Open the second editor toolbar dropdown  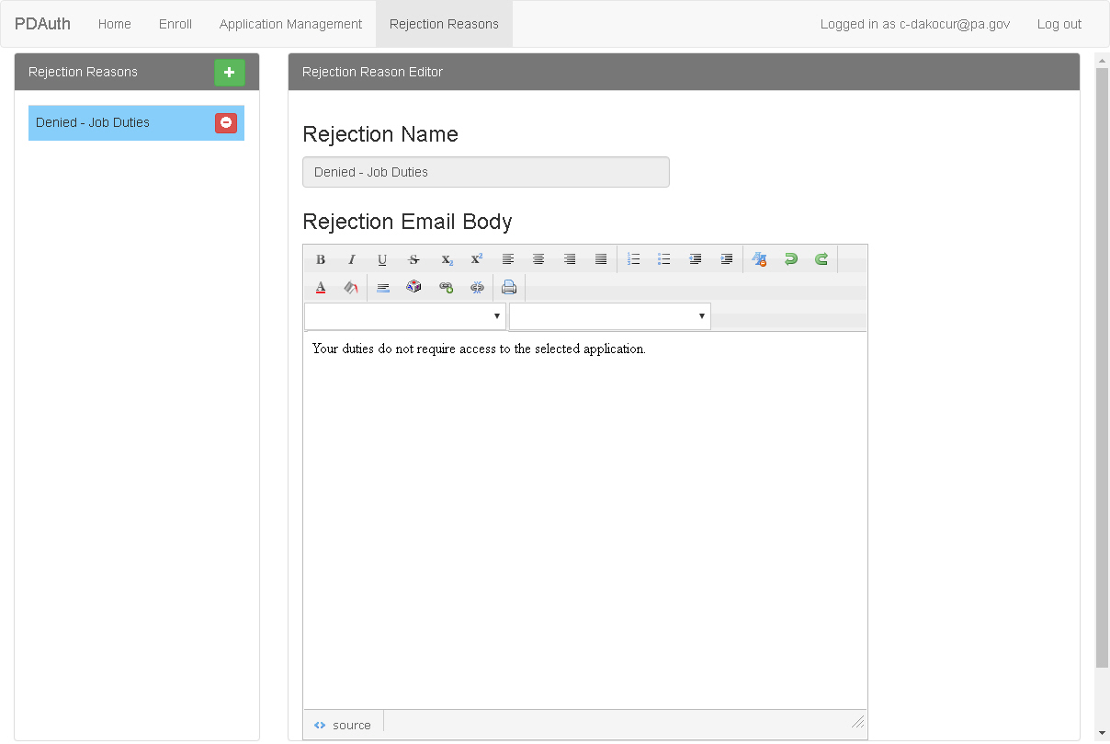[610, 316]
